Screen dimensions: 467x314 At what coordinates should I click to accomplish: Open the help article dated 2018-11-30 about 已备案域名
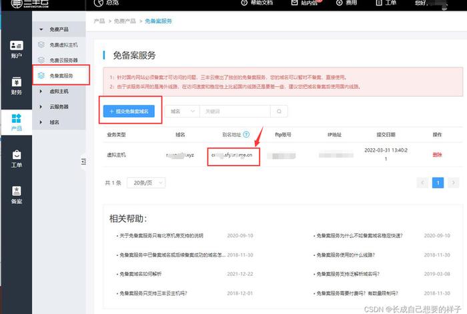click(x=172, y=255)
